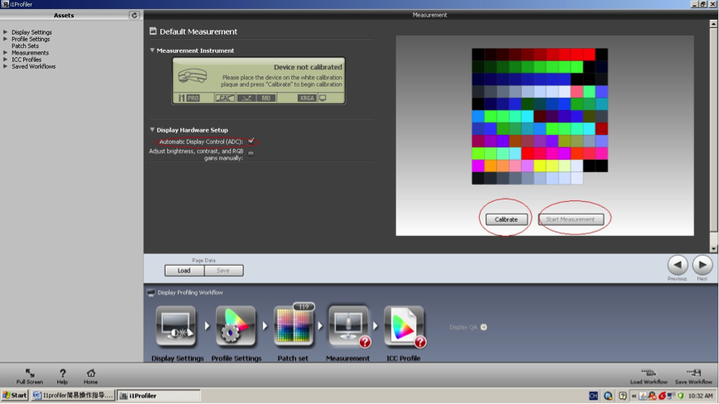Click the bright red patch in color chart
719x404 pixels.
click(588, 55)
